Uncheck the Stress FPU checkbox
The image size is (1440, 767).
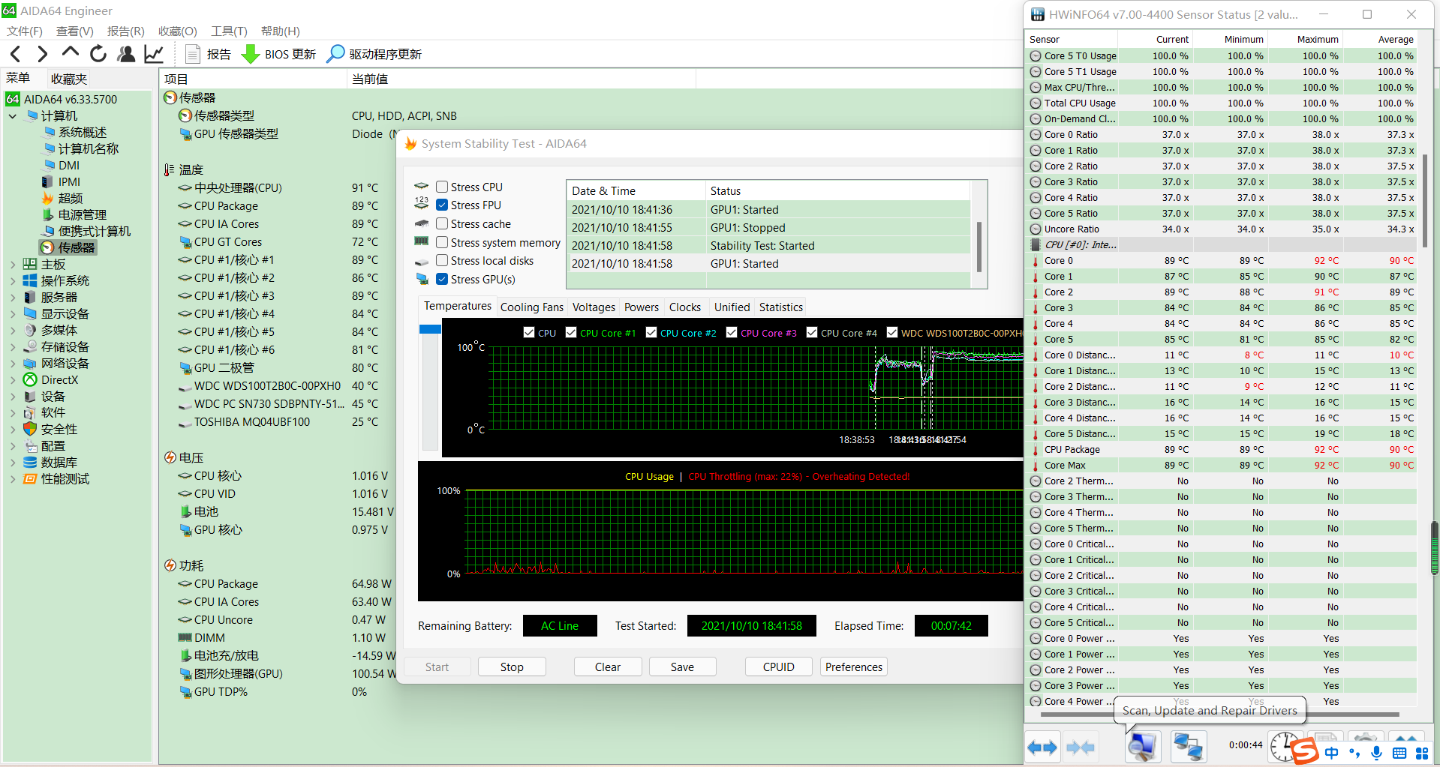442,205
